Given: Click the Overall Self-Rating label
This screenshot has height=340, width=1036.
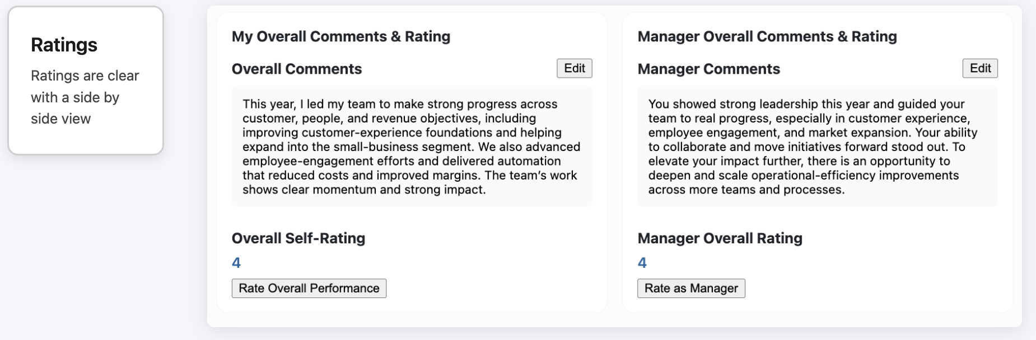Looking at the screenshot, I should (x=298, y=238).
